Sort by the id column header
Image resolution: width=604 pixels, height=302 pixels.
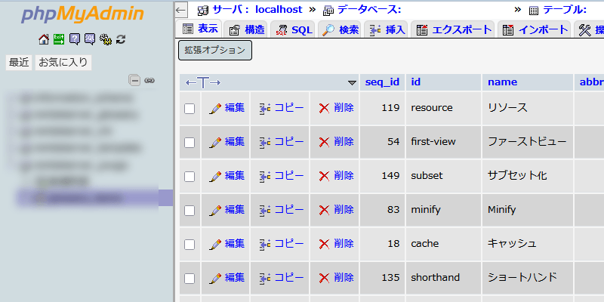[416, 82]
